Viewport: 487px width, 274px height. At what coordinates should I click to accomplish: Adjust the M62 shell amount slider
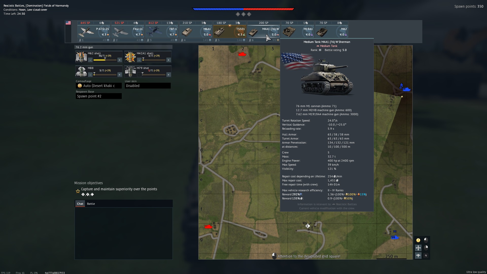105,60
